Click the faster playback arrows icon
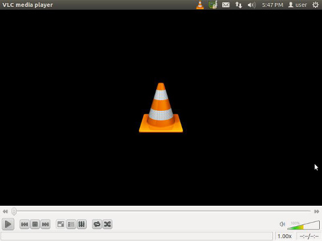The height and width of the screenshot is (241, 322). [317, 211]
